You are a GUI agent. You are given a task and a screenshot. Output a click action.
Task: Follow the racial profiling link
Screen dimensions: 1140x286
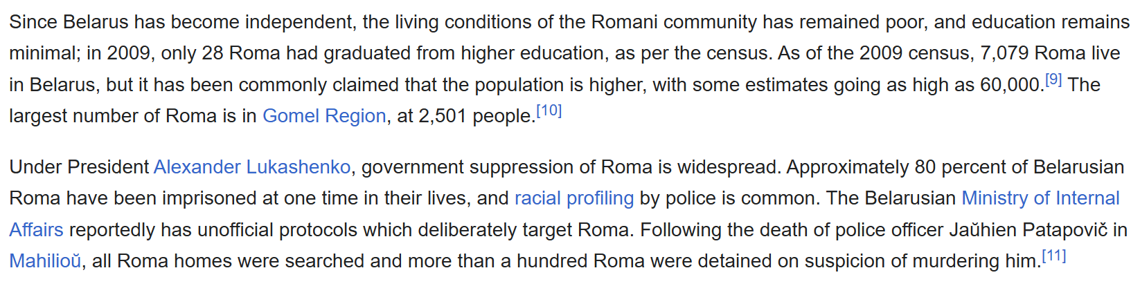point(574,198)
